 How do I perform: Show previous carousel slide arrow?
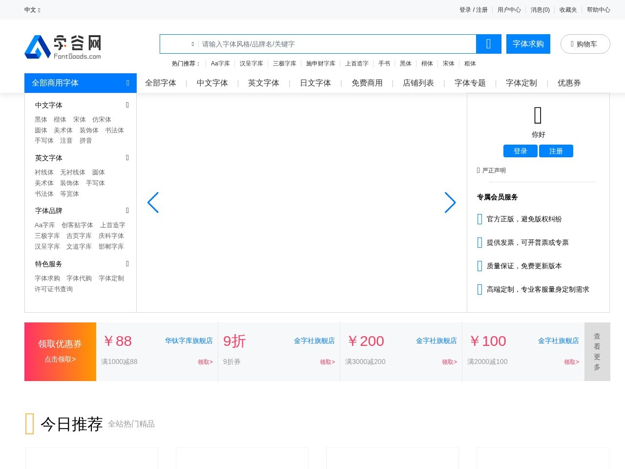click(x=153, y=203)
